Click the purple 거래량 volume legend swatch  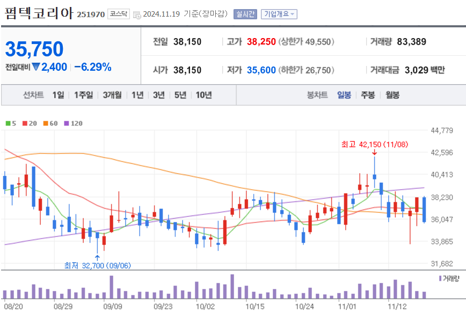coord(440,278)
